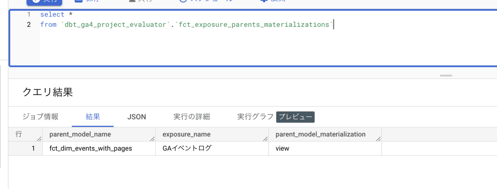This screenshot has height=189, width=497.
Task: Click the exposure_name column header
Action: click(x=186, y=134)
